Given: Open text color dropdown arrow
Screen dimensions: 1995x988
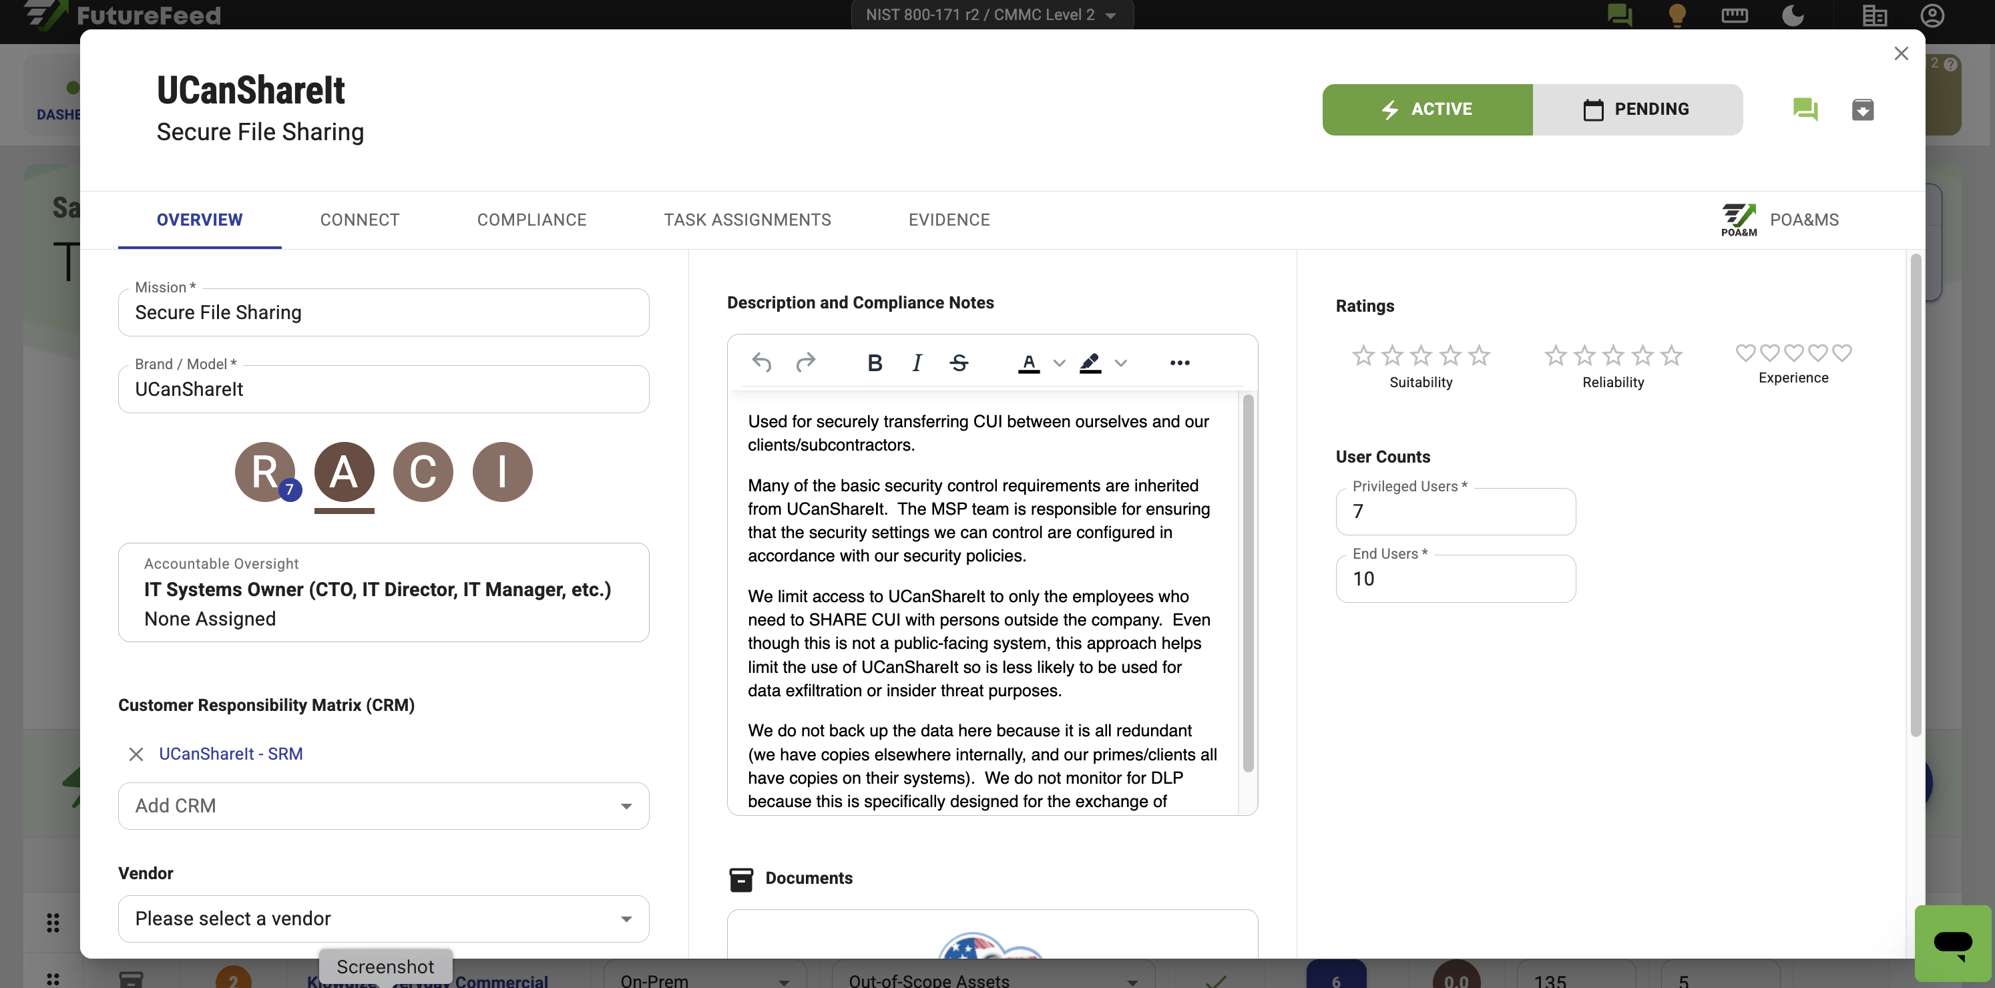Looking at the screenshot, I should (1060, 362).
